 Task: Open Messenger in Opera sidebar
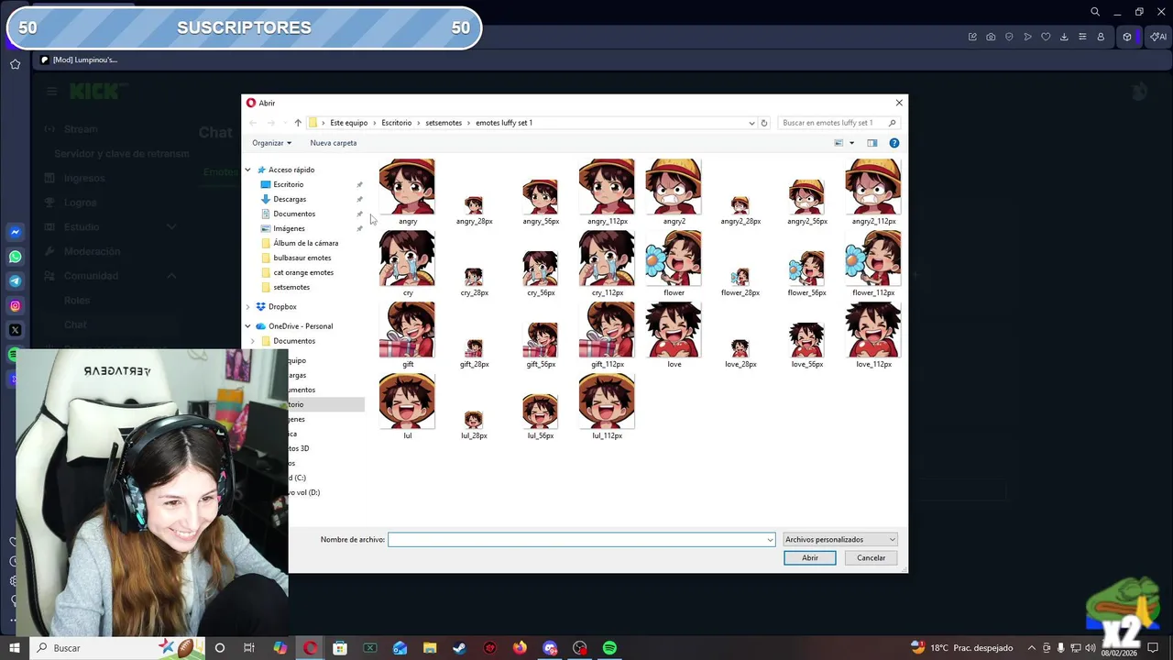pyautogui.click(x=15, y=232)
